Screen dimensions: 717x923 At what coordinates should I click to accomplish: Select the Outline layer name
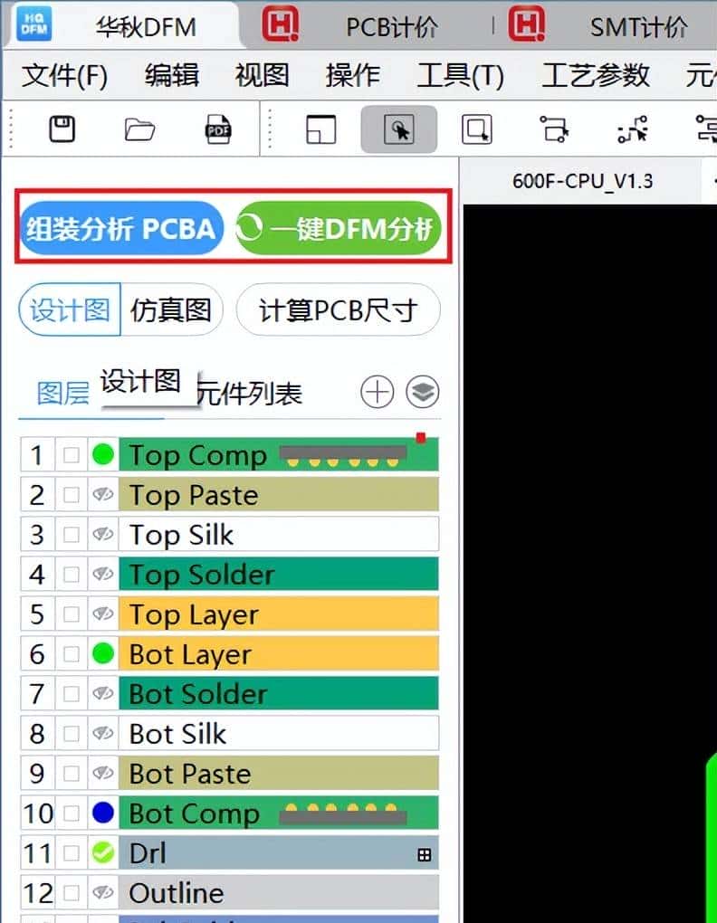pos(176,893)
